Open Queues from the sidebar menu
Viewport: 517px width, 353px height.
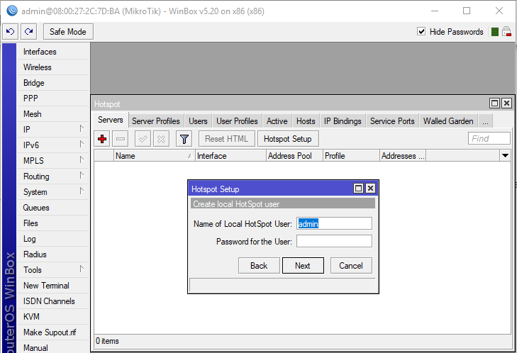(x=52, y=208)
